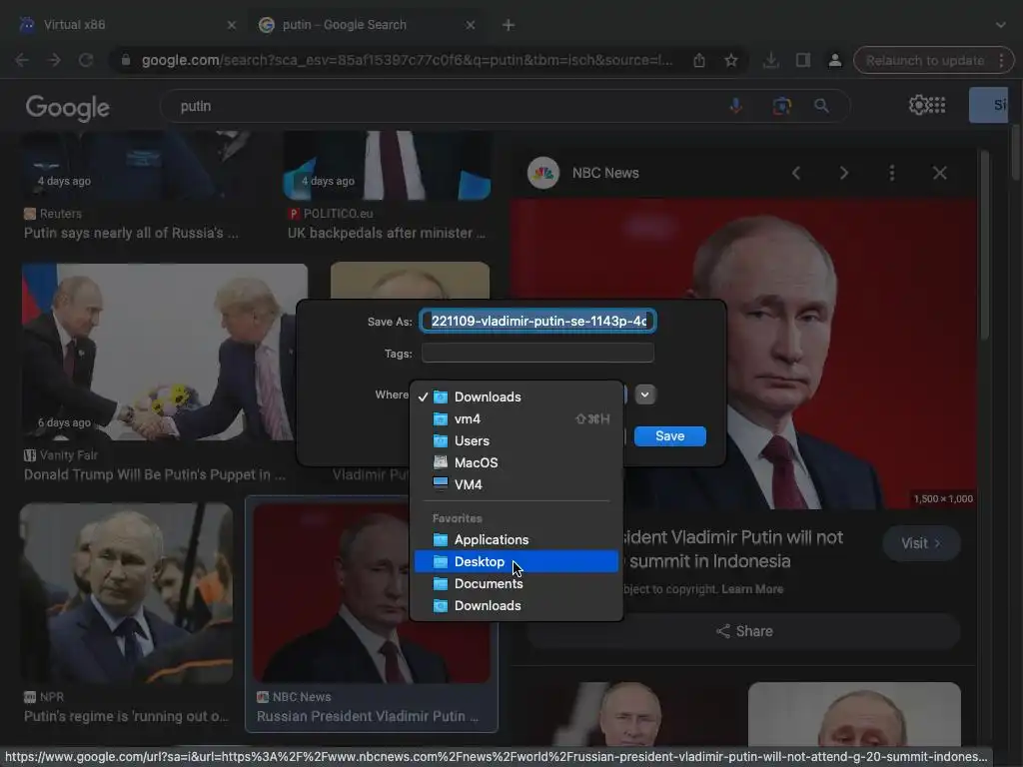Open browser downloads icon
Image resolution: width=1023 pixels, height=767 pixels.
[770, 60]
